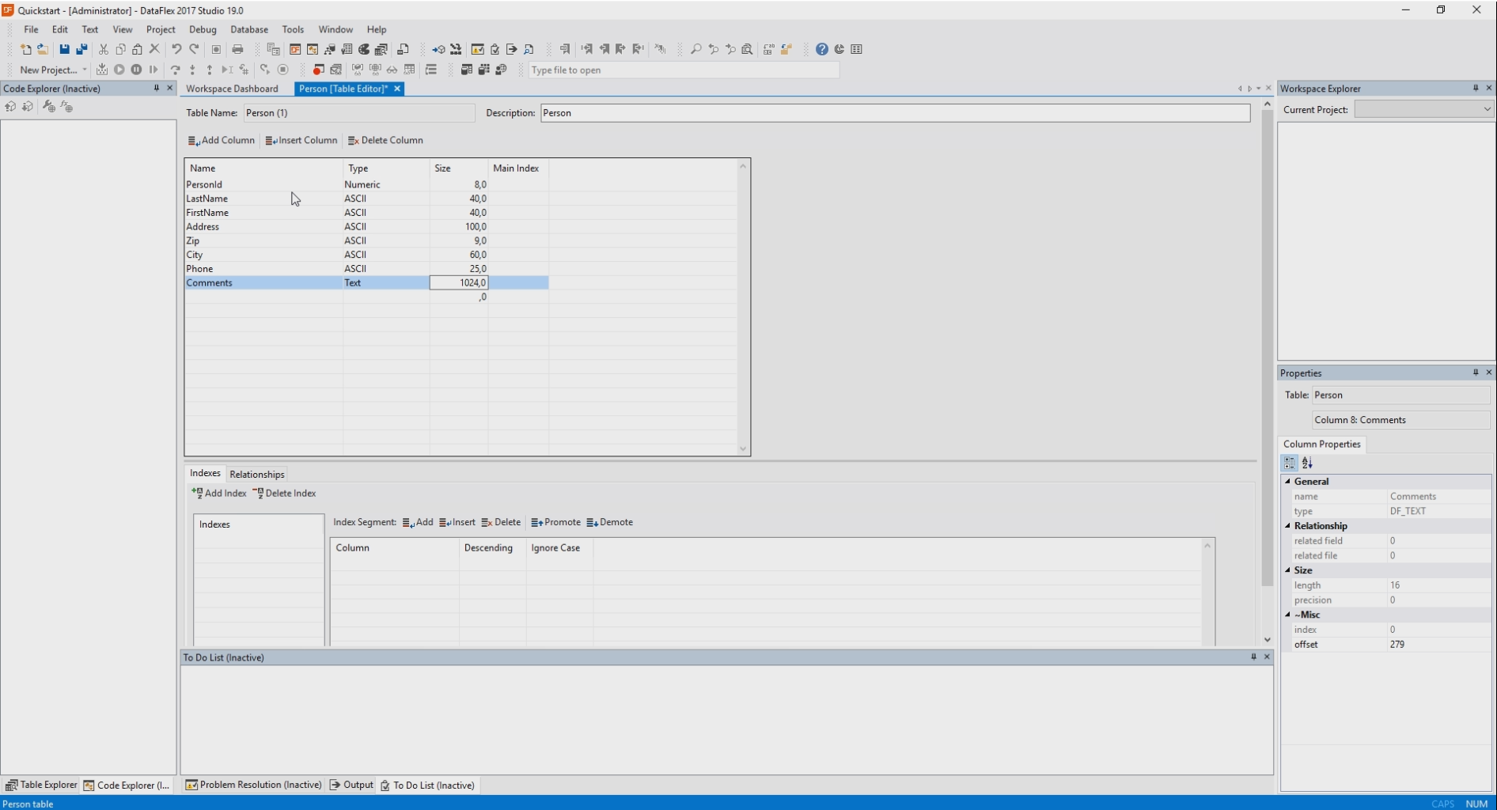The width and height of the screenshot is (1497, 810).
Task: Click the Delete Index button
Action: [284, 493]
